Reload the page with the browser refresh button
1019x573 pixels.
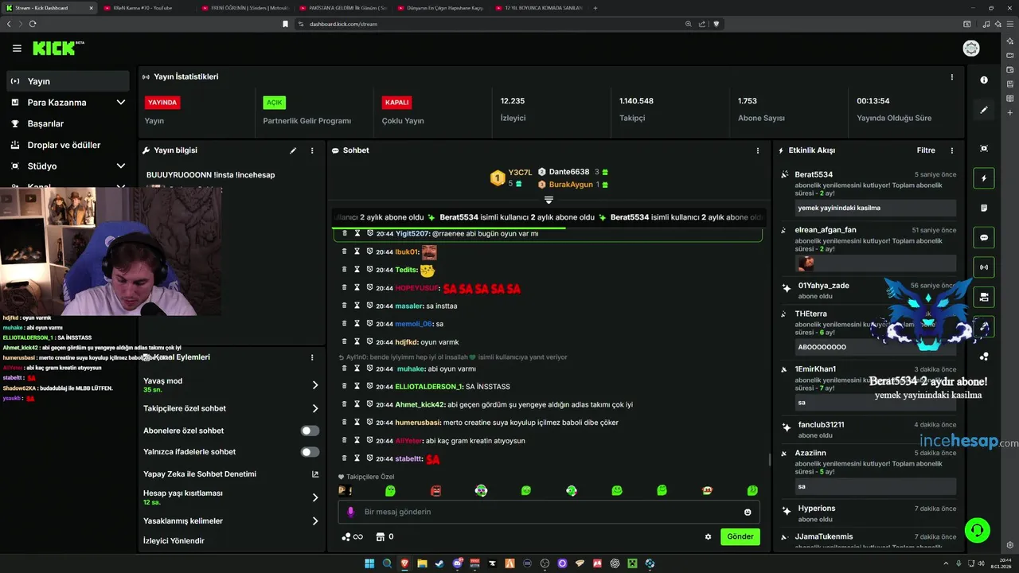pos(33,24)
